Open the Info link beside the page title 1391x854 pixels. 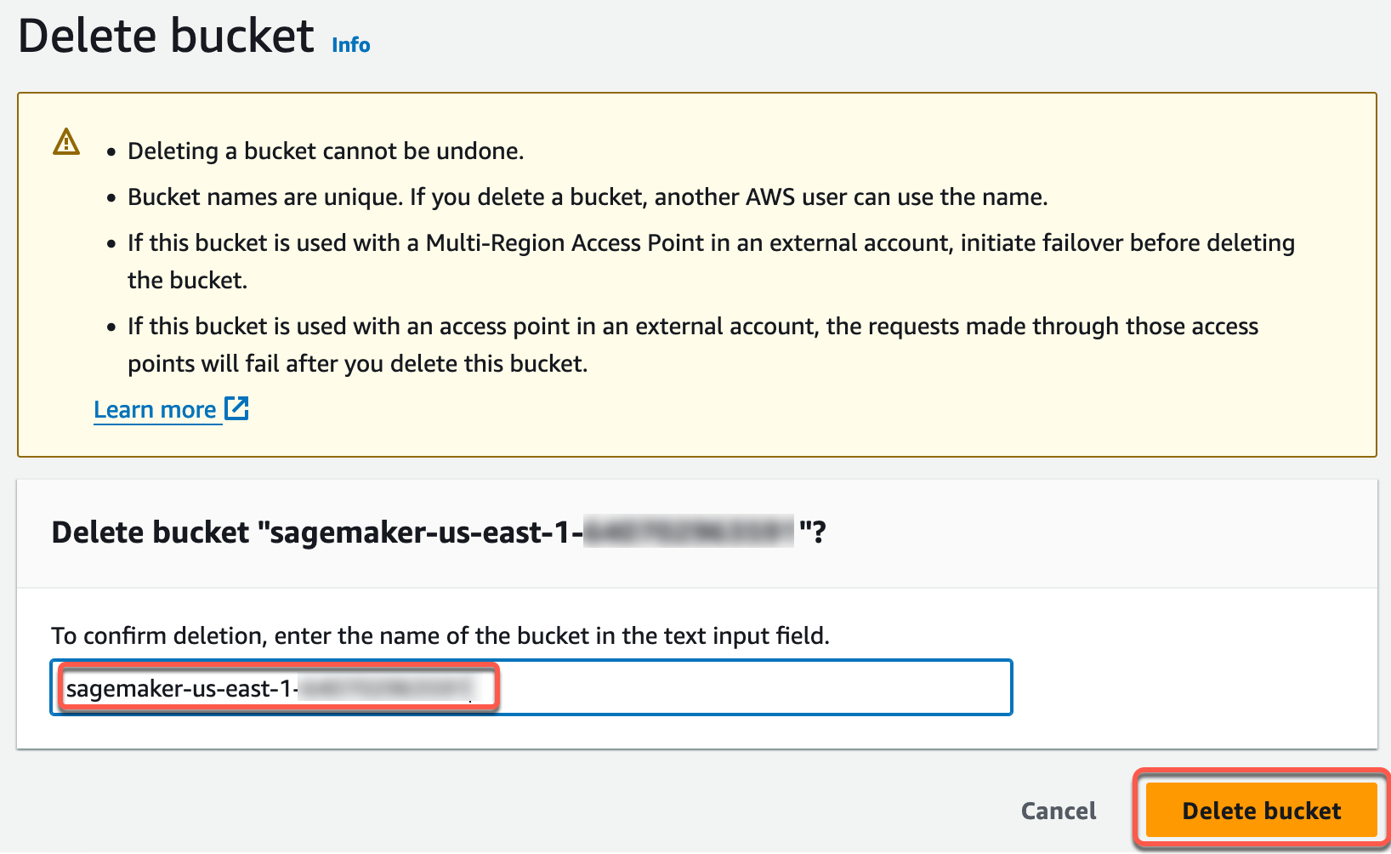point(350,45)
